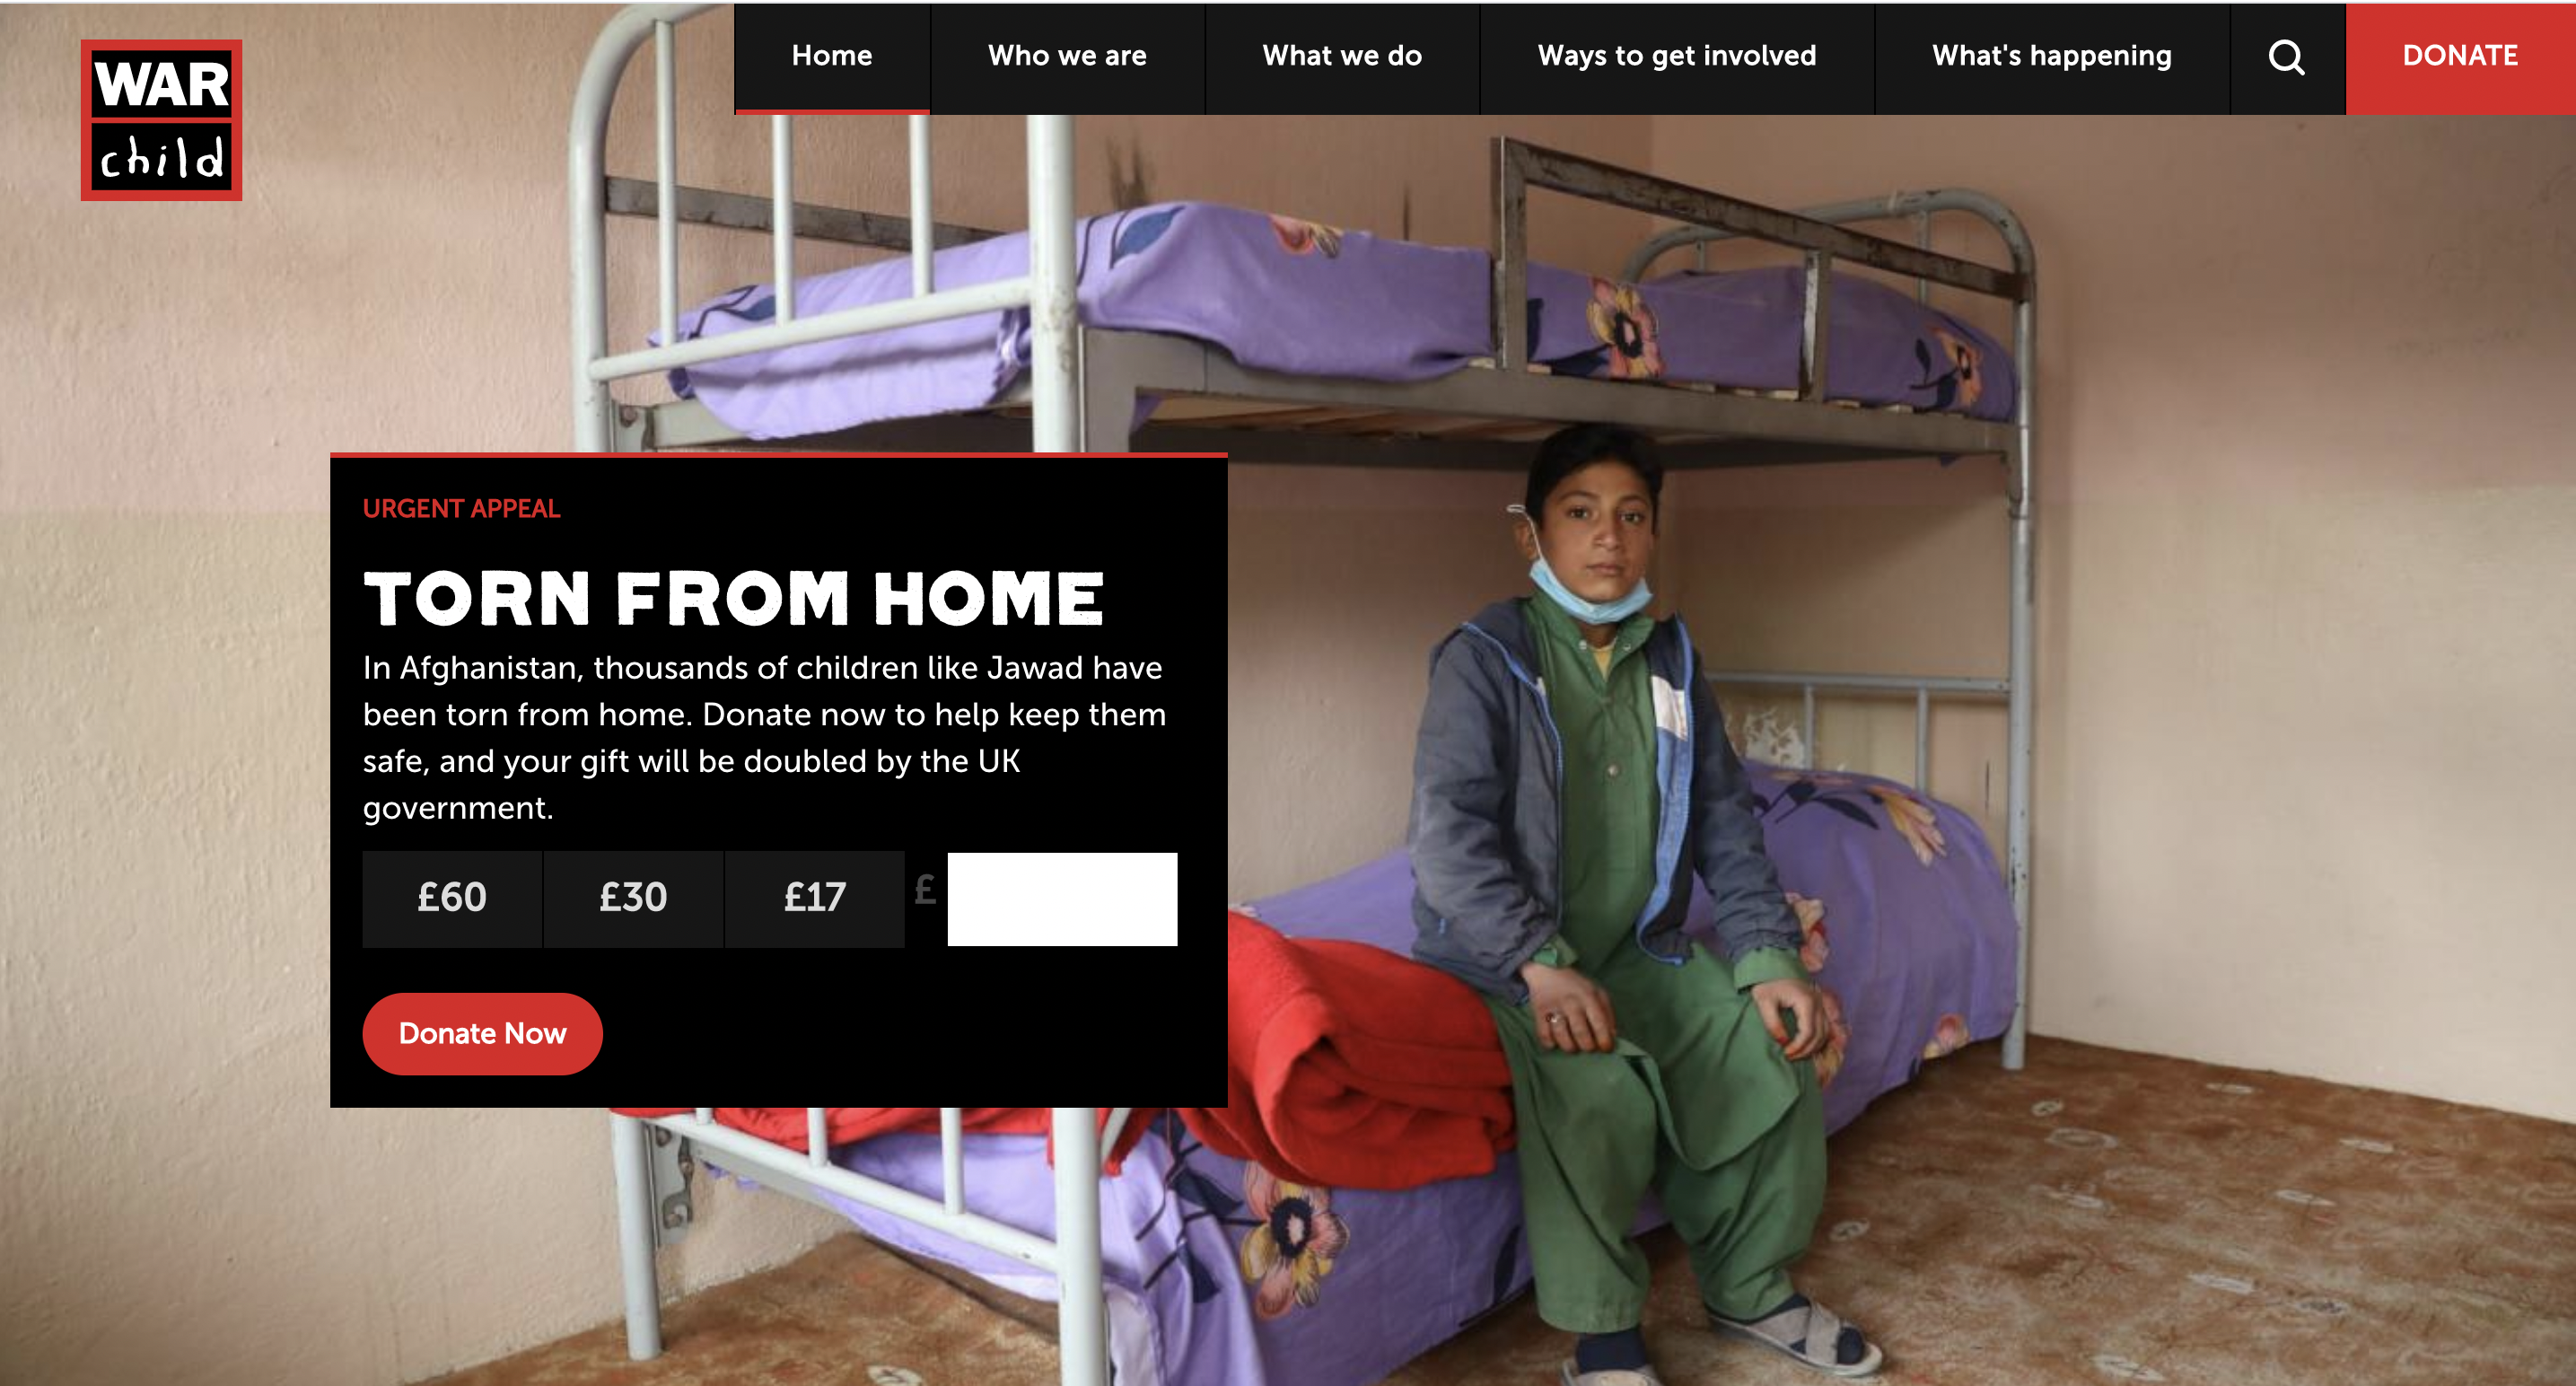Screen dimensions: 2576x1386
Task: Click the folded red blanket in photo
Action: [1370, 1050]
